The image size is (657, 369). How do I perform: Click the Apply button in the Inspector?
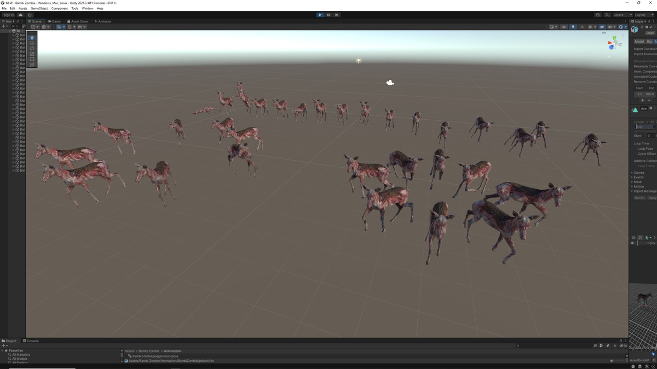click(x=652, y=198)
